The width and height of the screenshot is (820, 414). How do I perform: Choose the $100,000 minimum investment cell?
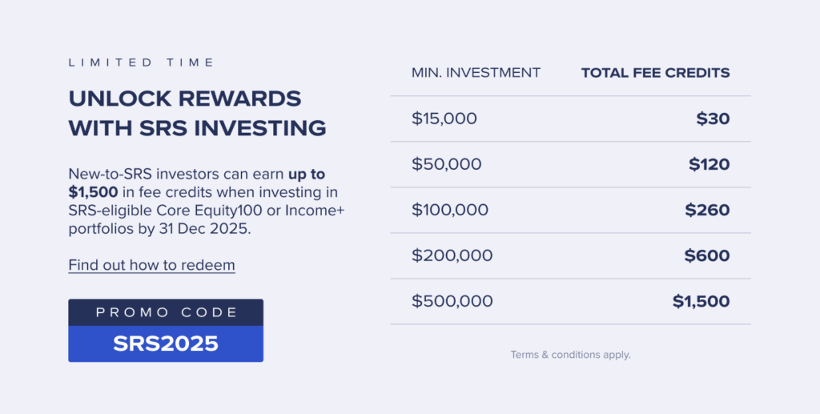point(450,210)
